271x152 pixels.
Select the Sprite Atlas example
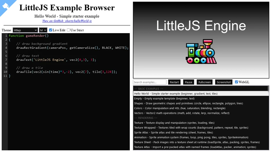coord(200,132)
